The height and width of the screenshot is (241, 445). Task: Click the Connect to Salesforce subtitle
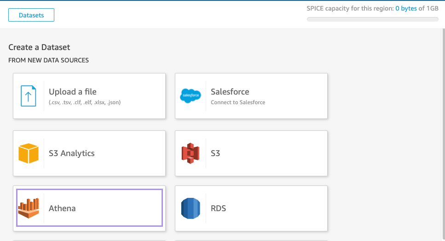(x=238, y=102)
